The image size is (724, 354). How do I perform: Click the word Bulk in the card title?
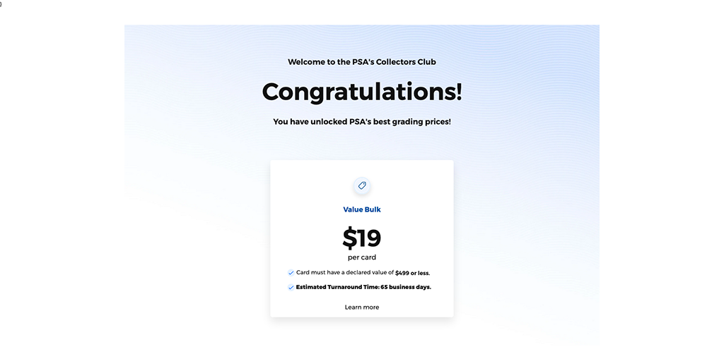[x=373, y=209]
